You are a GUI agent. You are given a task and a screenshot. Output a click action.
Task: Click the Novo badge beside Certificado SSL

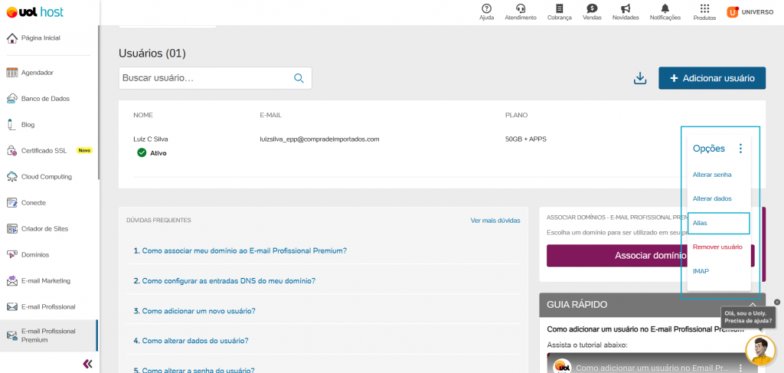pyautogui.click(x=84, y=150)
